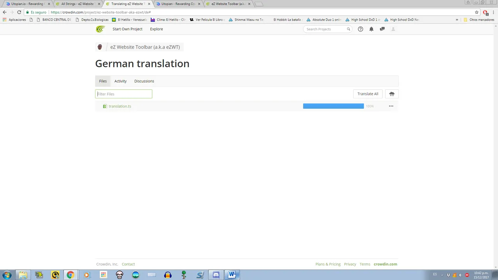
Task: Open the three-dots menu for translation.ts
Action: pos(391,106)
